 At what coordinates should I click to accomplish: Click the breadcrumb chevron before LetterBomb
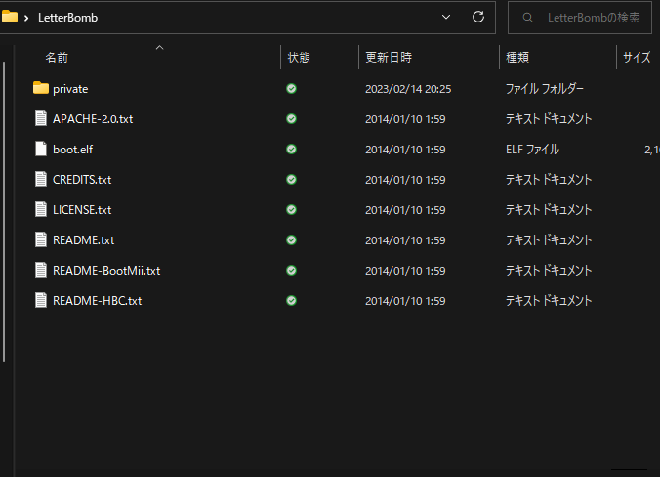coord(26,18)
